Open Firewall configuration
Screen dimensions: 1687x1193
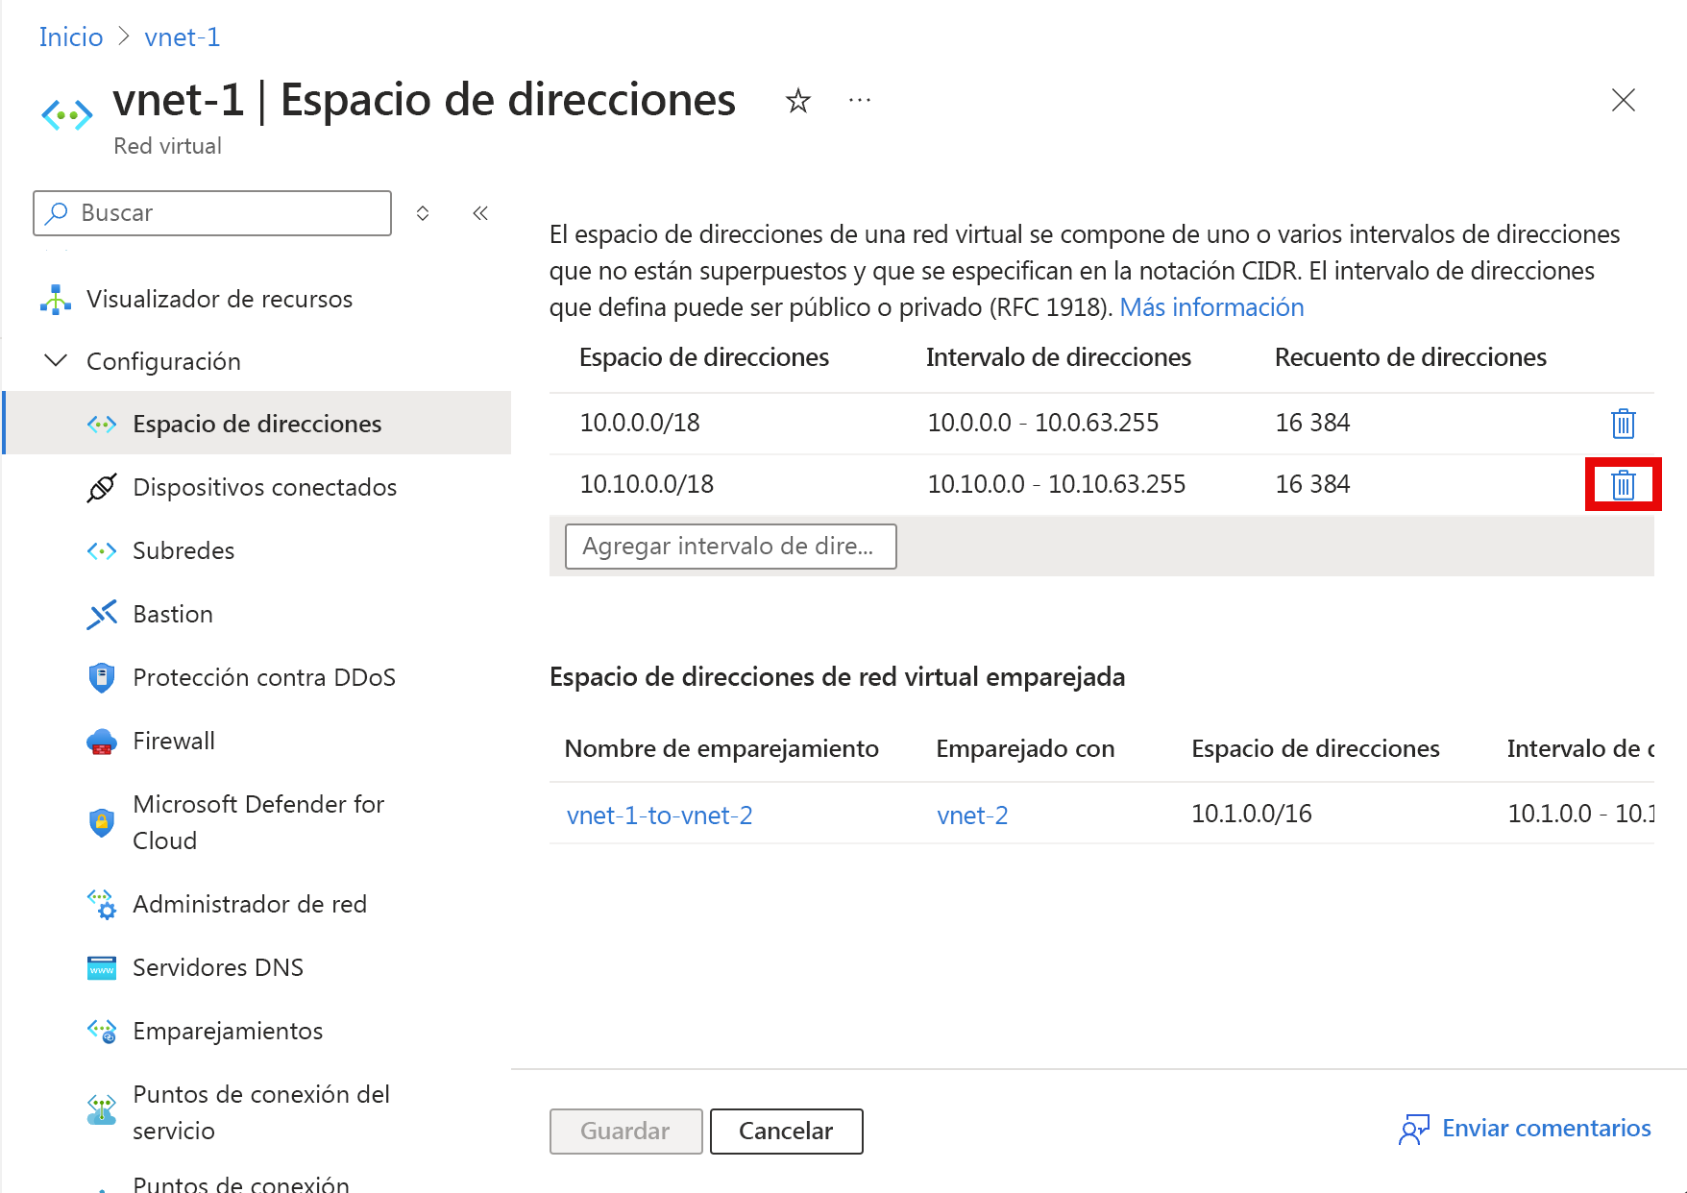pos(174,741)
